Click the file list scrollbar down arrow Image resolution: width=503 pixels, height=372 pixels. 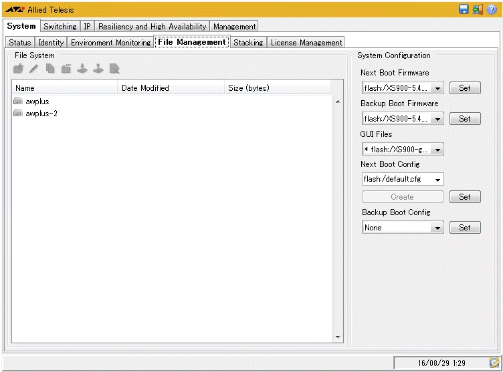[337, 337]
